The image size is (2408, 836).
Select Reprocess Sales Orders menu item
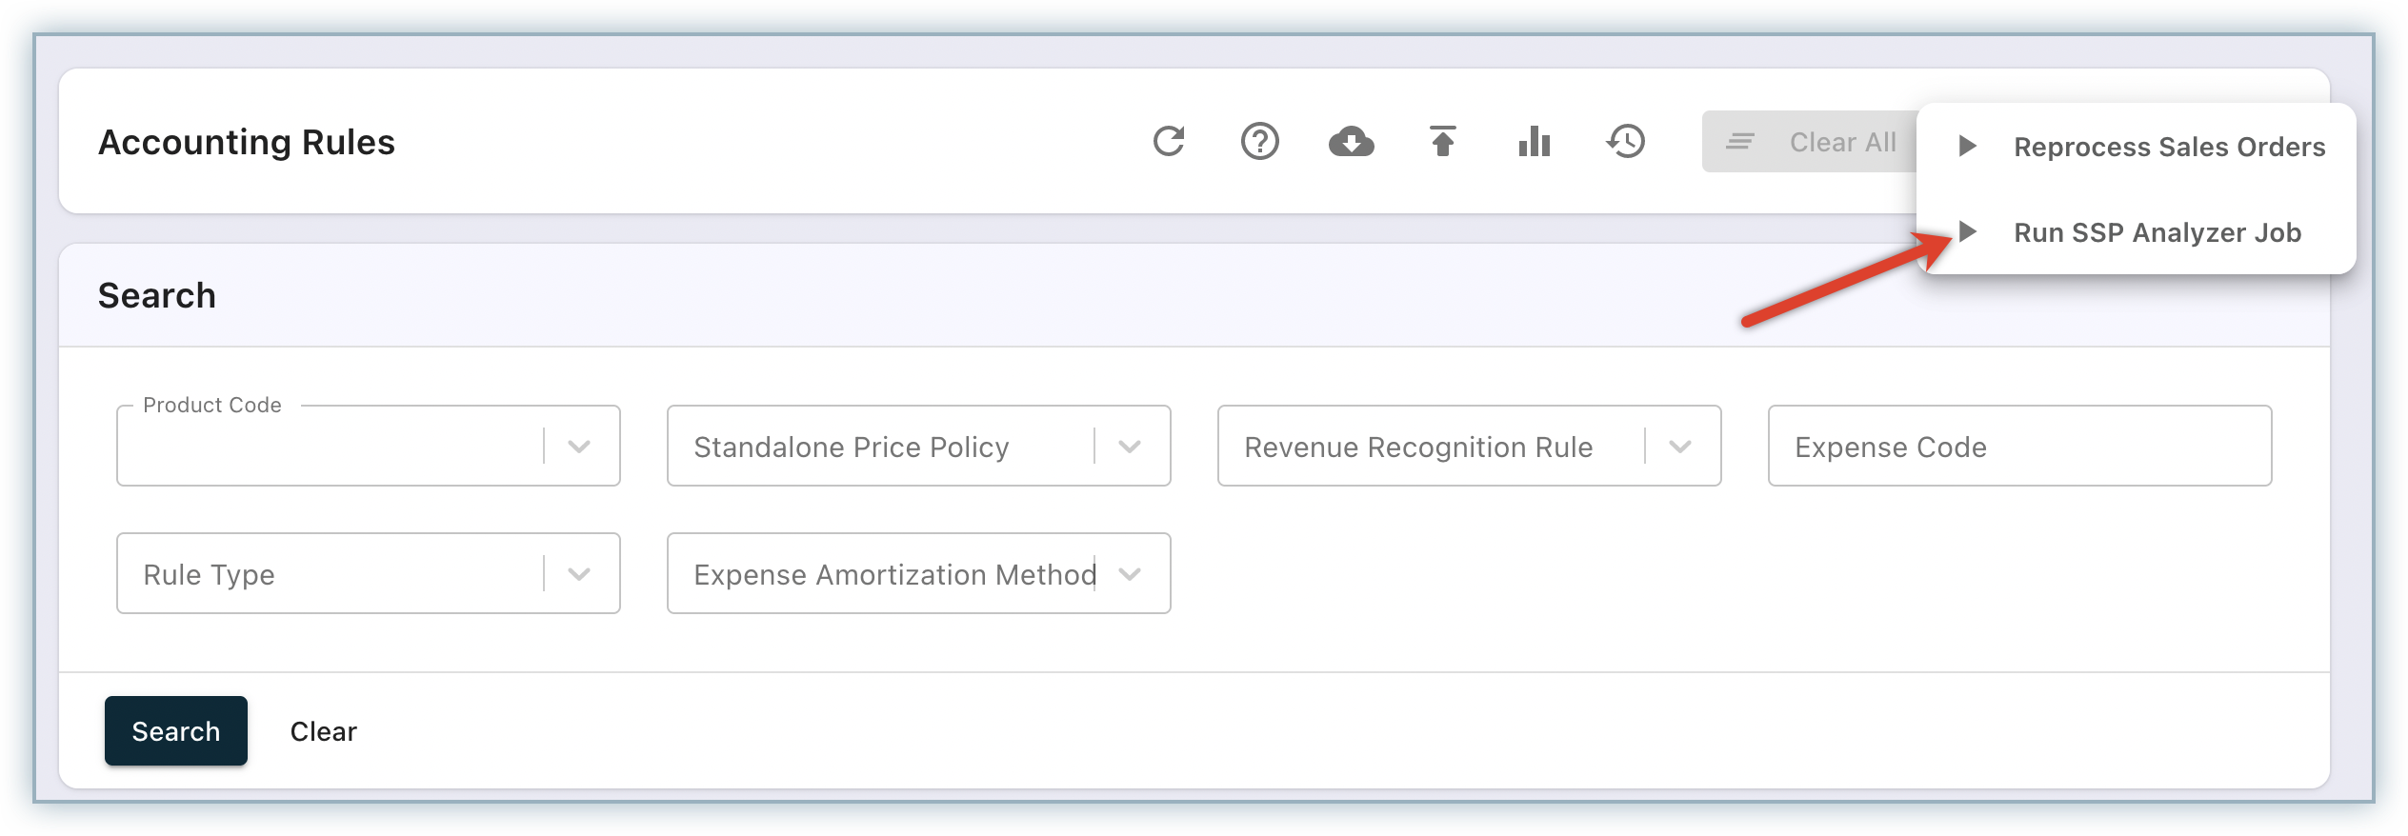coord(2168,147)
